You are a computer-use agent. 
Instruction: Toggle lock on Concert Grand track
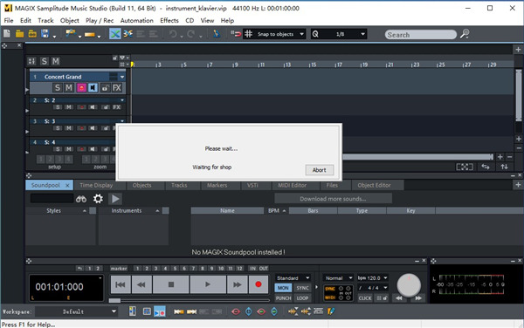105,88
